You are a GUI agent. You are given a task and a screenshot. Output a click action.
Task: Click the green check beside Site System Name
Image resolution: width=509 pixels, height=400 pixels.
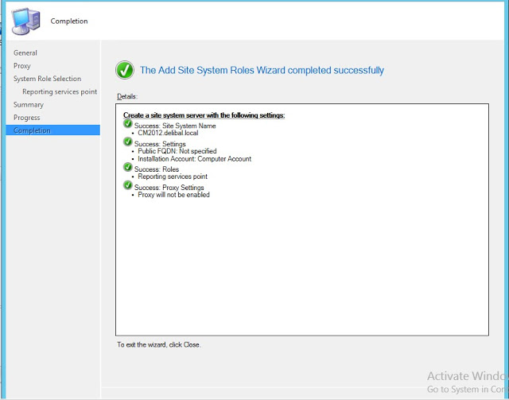tap(128, 125)
